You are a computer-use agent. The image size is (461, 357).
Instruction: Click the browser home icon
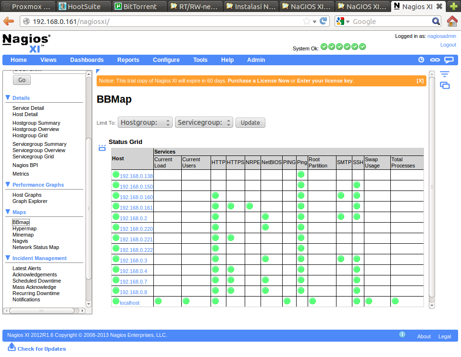pos(452,21)
